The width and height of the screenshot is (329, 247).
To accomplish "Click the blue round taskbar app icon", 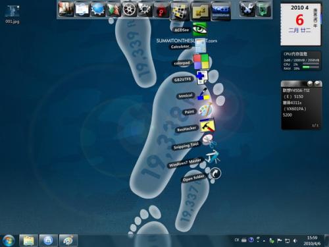I will click(x=49, y=240).
